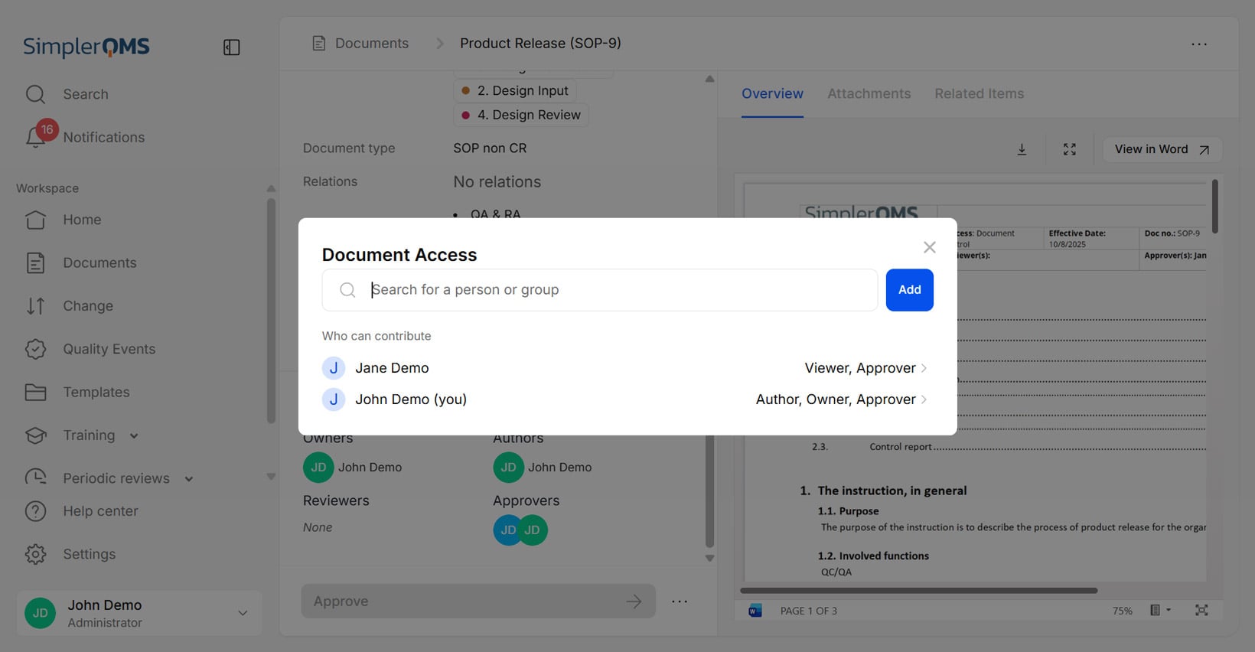Click document preview horizontal scrollbar

(x=919, y=591)
